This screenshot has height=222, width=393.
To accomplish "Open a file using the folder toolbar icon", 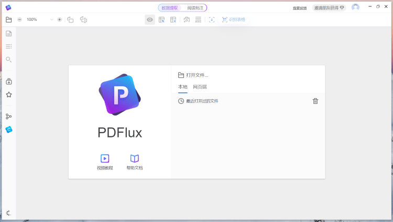I will coord(9,19).
